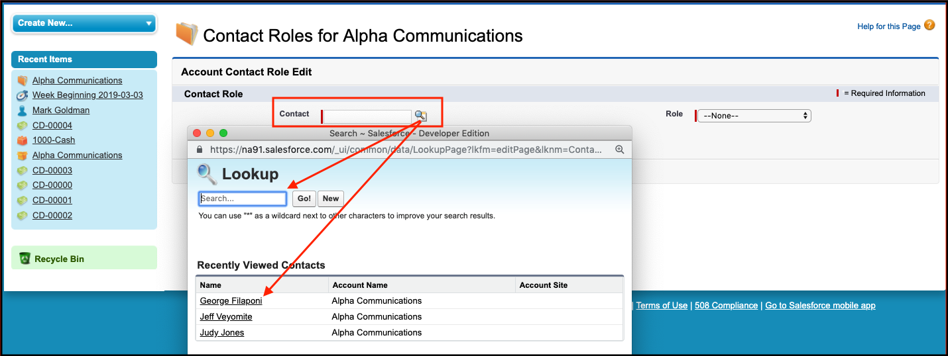
Task: Open 1000-Cash recent item
Action: [x=54, y=140]
